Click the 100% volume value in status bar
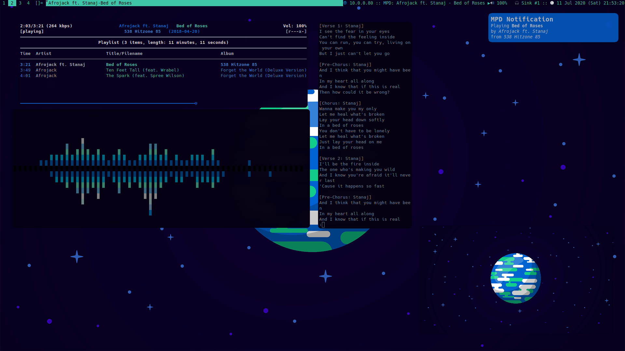The image size is (625, 351). click(x=502, y=3)
